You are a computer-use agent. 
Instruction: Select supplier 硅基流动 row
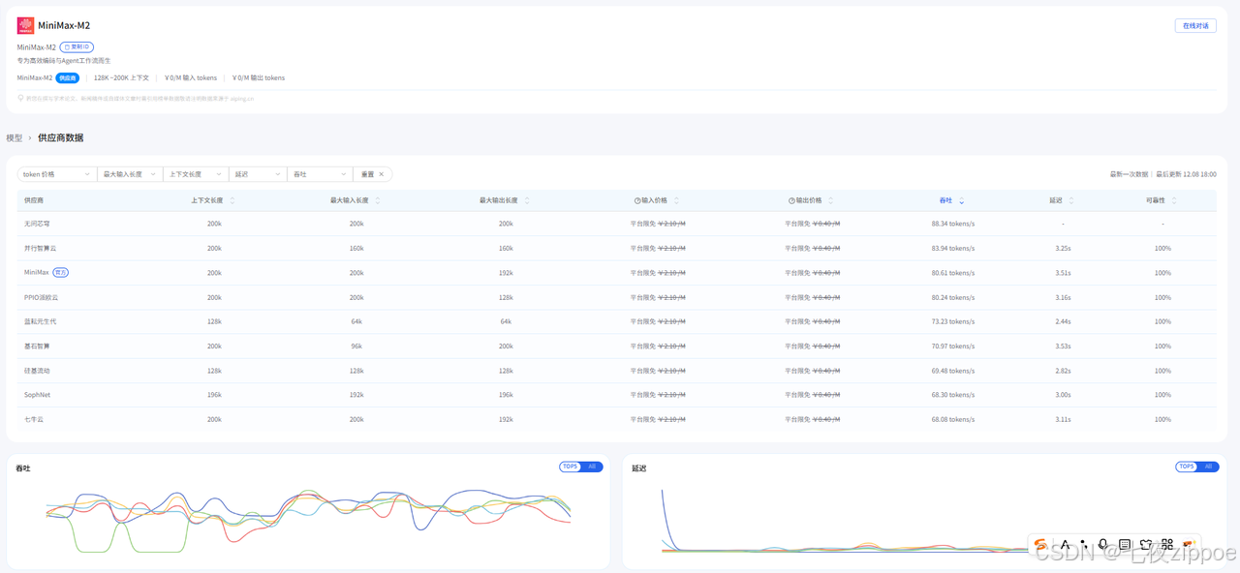point(617,371)
